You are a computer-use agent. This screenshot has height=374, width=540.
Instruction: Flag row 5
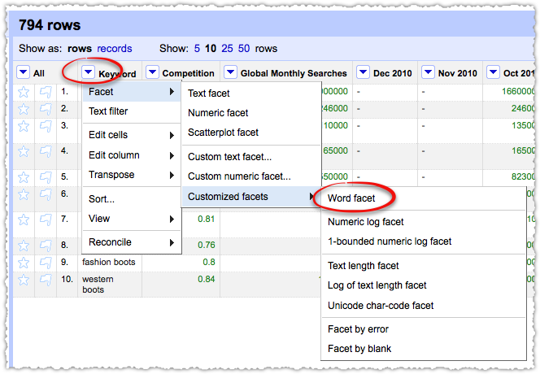46,177
